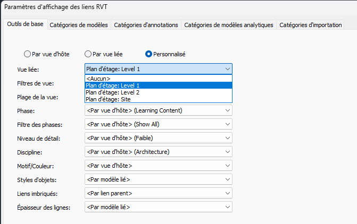Open the Phase dropdown
357x224 pixels.
pyautogui.click(x=159, y=110)
